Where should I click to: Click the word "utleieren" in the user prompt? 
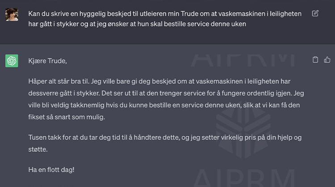[164, 14]
